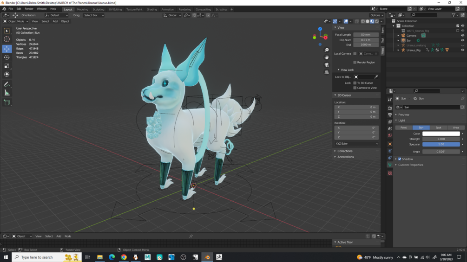467x262 pixels.
Task: Enable Lock Camera to View checkbox
Action: click(355, 88)
